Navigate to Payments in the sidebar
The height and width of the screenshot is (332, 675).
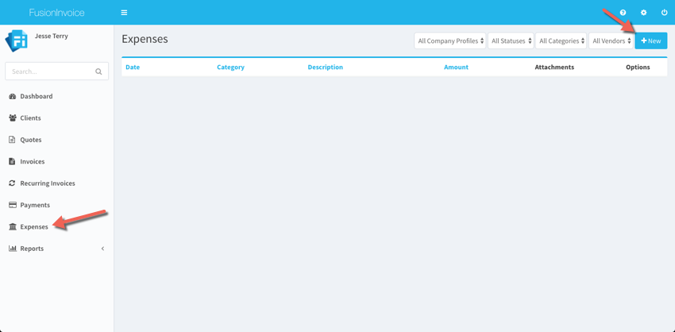(35, 205)
